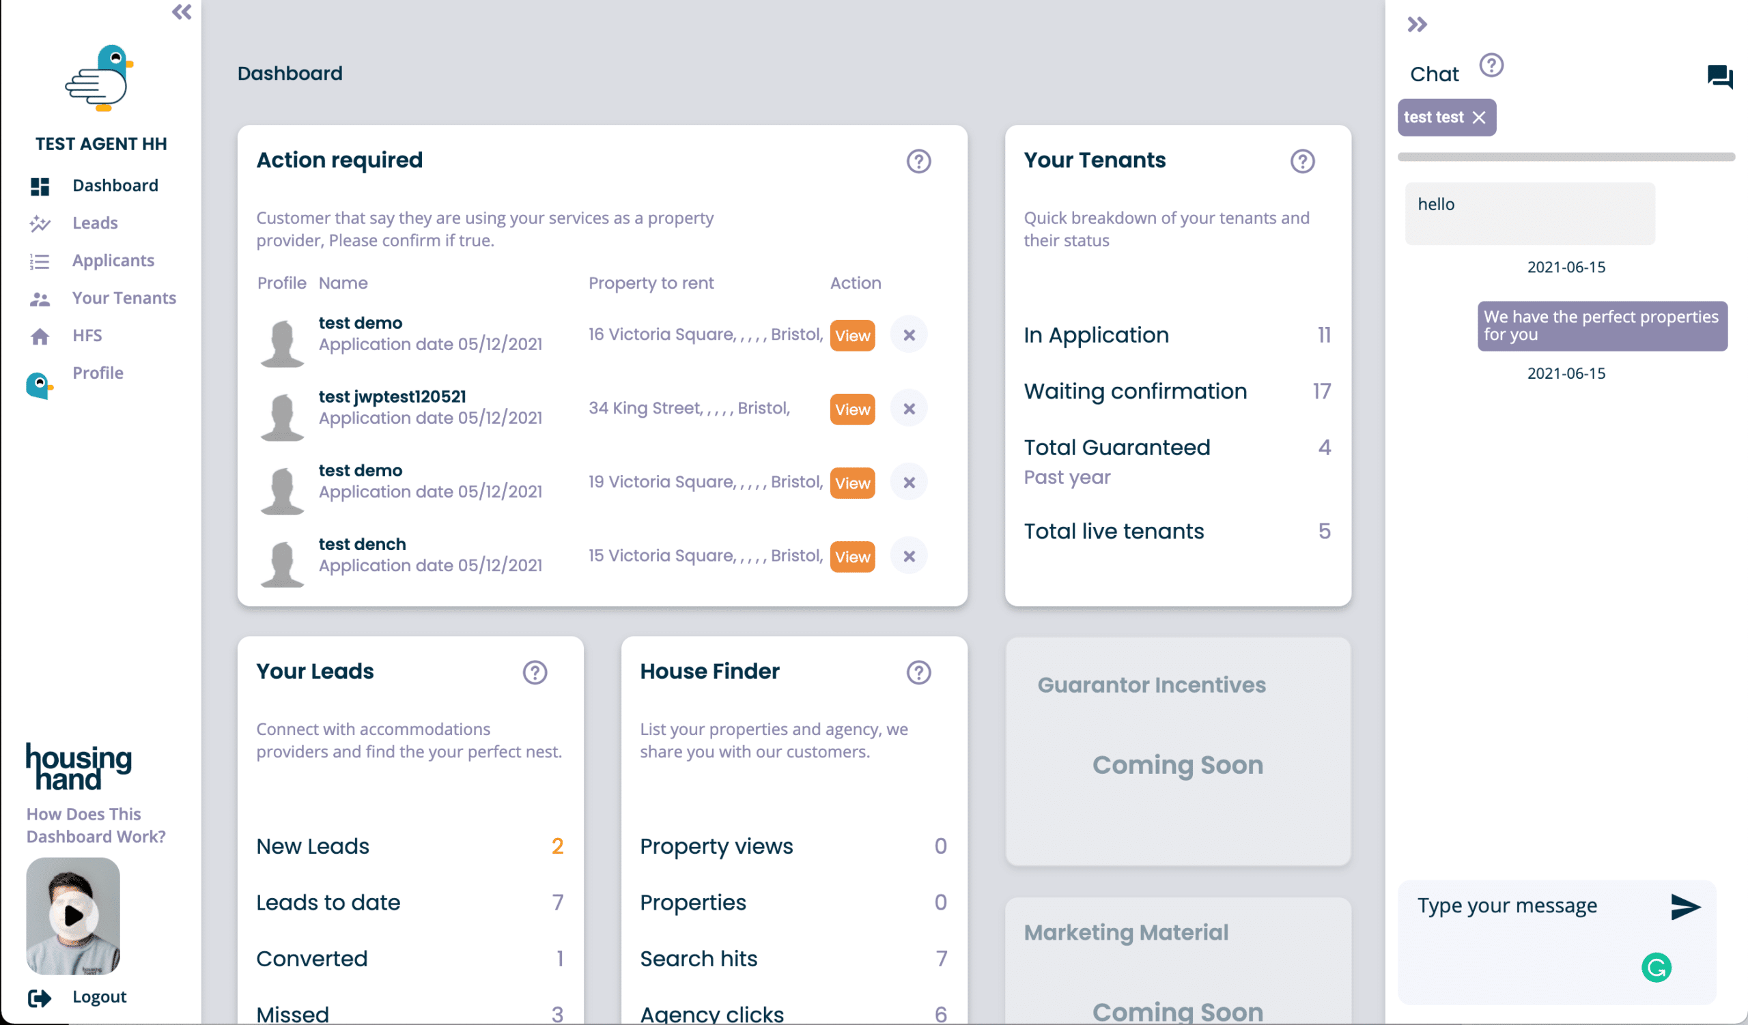Image resolution: width=1748 pixels, height=1025 pixels.
Task: Play the dashboard tutorial video thumbnail
Action: [73, 915]
